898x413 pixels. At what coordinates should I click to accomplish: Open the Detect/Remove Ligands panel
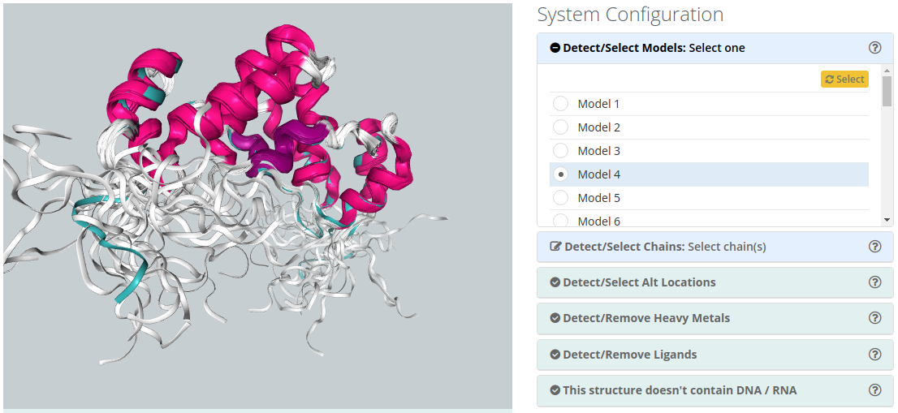point(630,355)
